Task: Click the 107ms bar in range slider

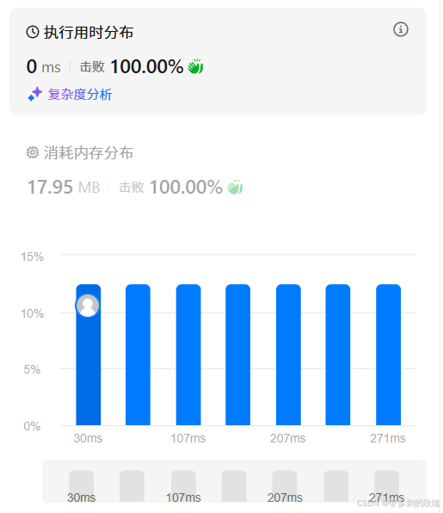Action: pyautogui.click(x=183, y=486)
